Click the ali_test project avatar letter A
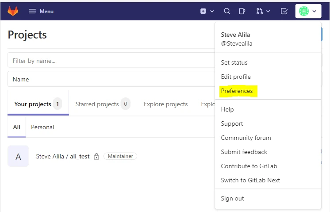The width and height of the screenshot is (330, 212). pyautogui.click(x=18, y=156)
